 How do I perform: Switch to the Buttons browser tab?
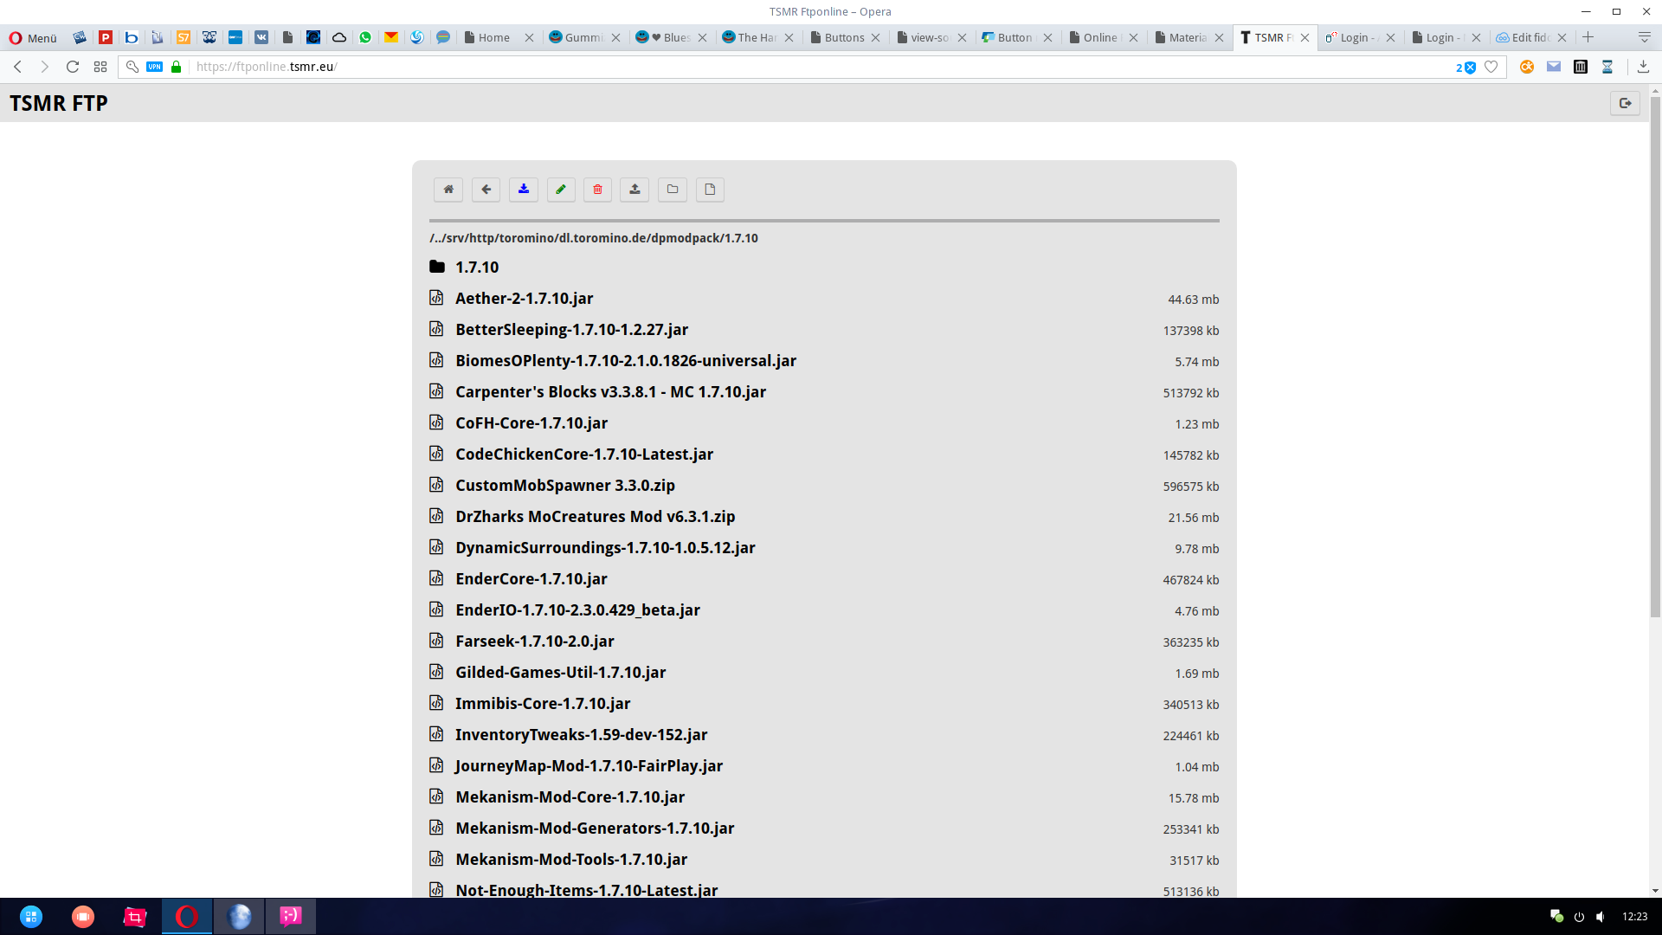pos(843,37)
